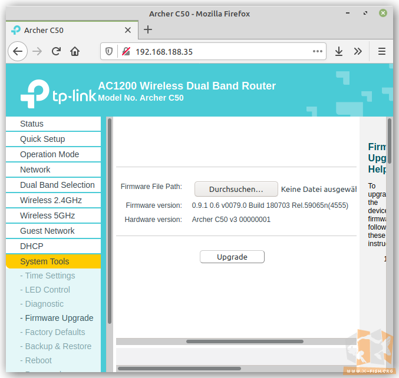399x378 pixels.
Task: Go to the Firefox home page icon
Action: coord(75,51)
